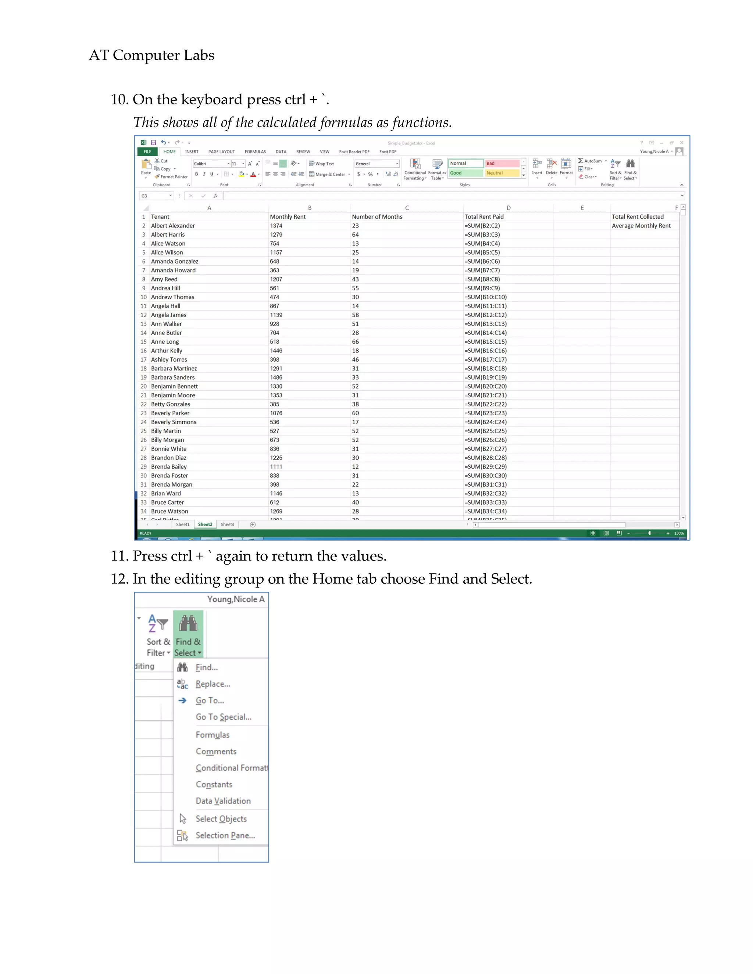This screenshot has width=753, height=974.
Task: Switch to the FORMULAS ribbon tab
Action: point(255,152)
